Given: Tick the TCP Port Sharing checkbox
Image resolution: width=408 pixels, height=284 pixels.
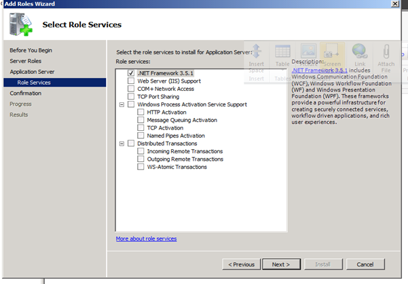Looking at the screenshot, I should tap(131, 96).
